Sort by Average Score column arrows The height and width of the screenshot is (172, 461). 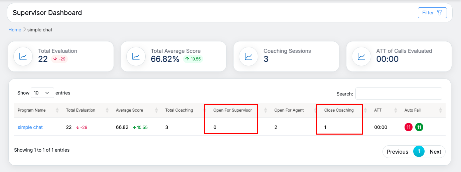(x=157, y=110)
